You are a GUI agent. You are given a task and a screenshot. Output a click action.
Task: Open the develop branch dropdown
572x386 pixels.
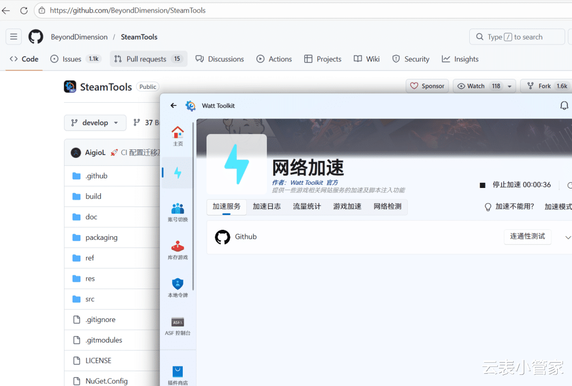[95, 123]
